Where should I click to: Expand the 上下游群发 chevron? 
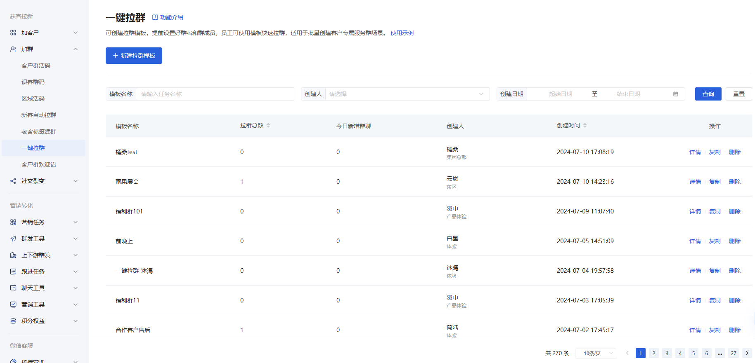pos(76,255)
